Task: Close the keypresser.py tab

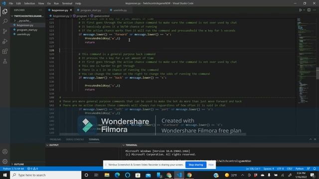Action: (71, 10)
